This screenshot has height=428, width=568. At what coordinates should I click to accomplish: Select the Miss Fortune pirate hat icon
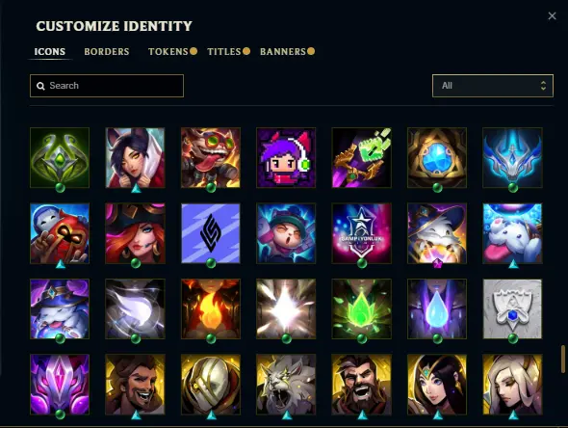click(135, 233)
